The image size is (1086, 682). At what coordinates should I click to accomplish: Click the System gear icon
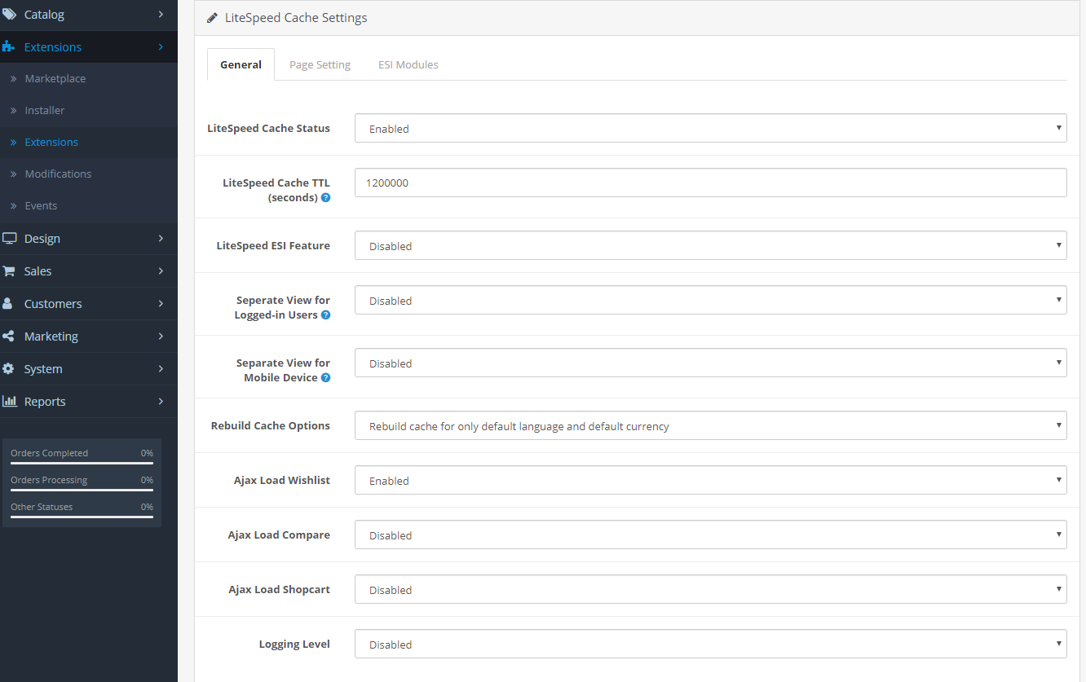click(x=8, y=369)
